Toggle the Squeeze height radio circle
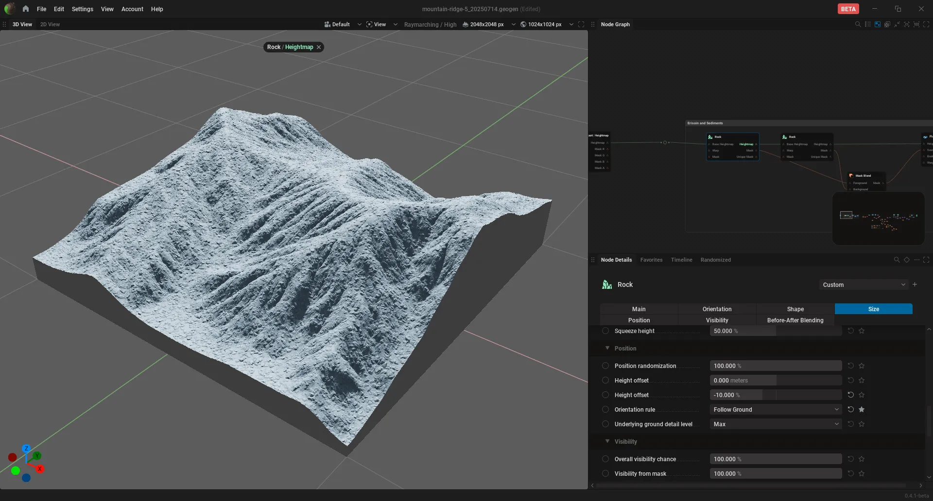The image size is (933, 501). 605,331
